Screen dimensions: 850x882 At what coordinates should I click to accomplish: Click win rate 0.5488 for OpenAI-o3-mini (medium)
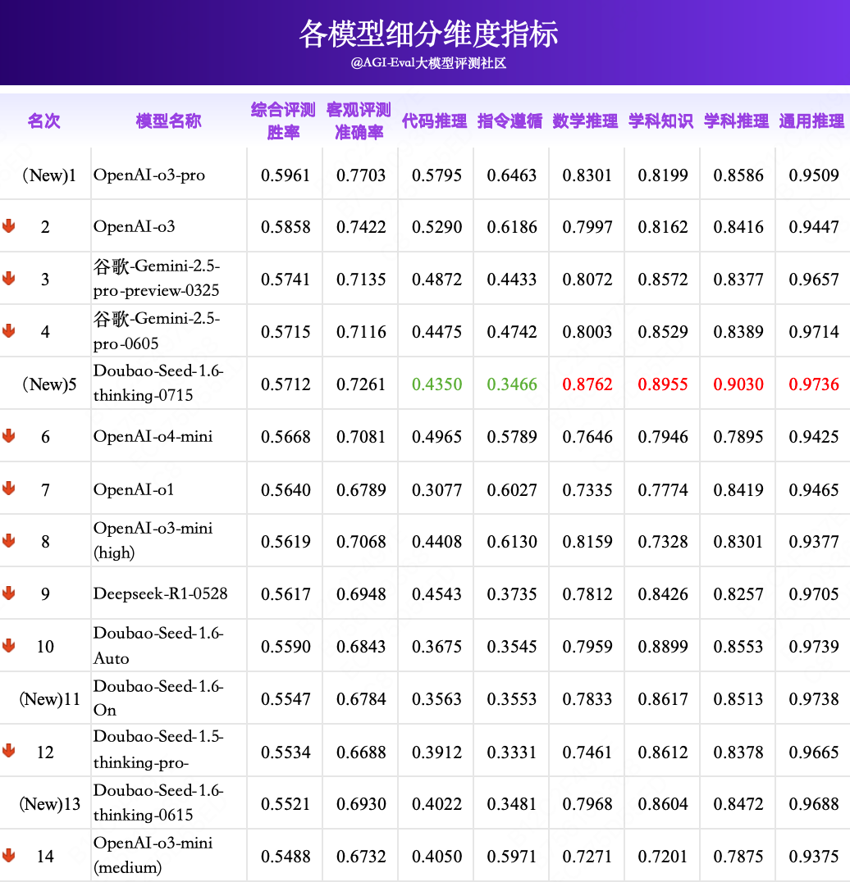286,856
